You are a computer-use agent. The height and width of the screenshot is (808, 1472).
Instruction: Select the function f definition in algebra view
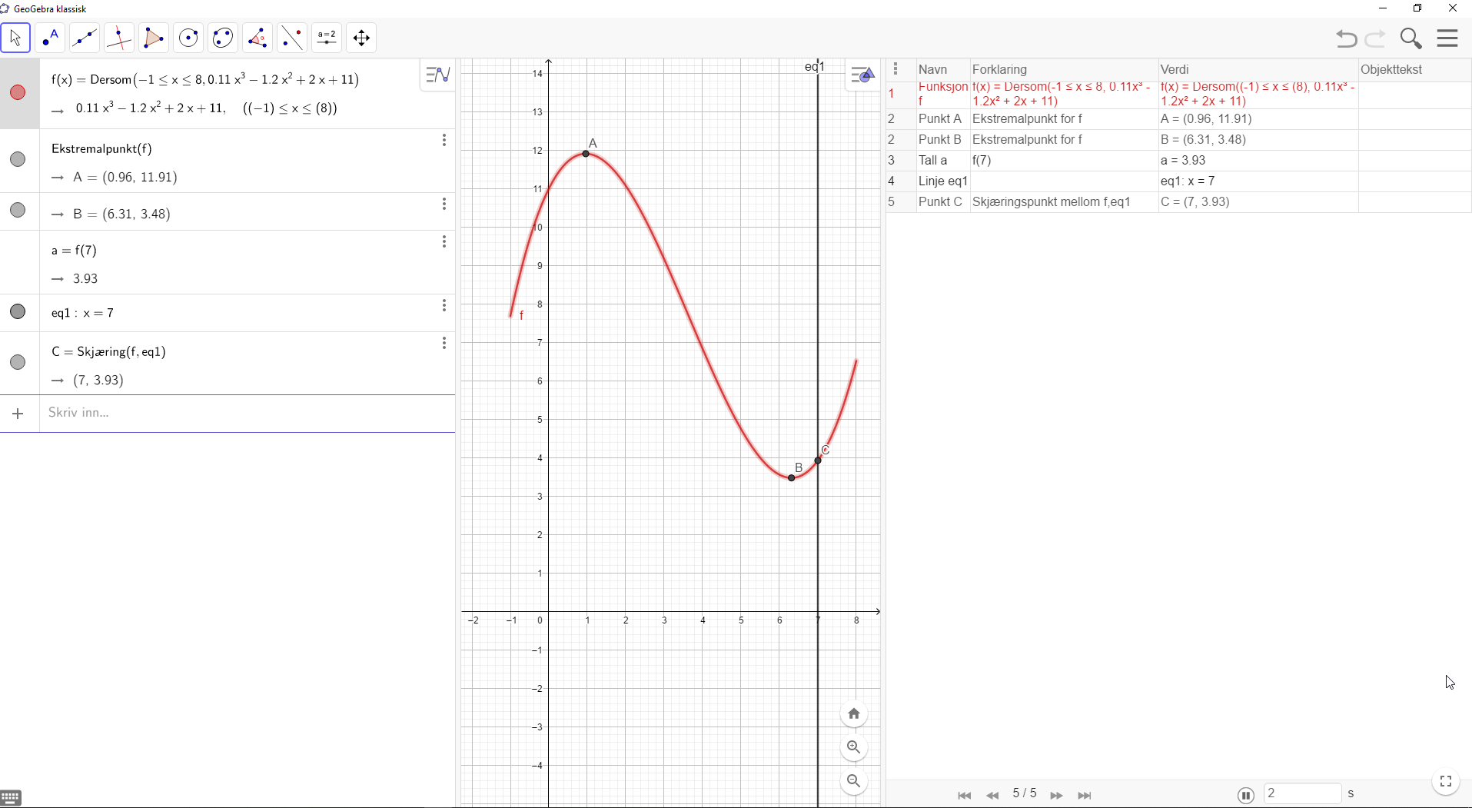205,79
